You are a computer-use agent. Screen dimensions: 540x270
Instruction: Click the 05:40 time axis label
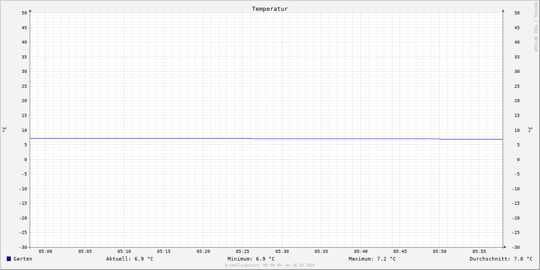tap(361, 251)
